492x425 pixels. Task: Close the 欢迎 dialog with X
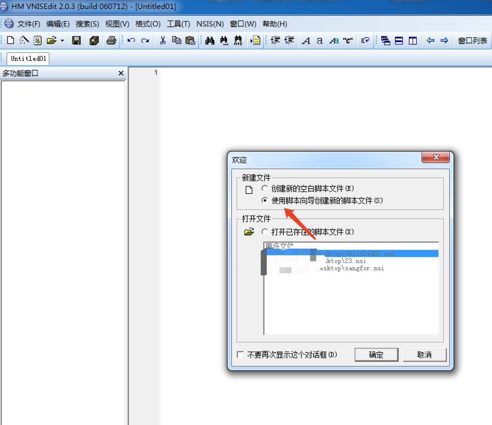pyautogui.click(x=436, y=157)
